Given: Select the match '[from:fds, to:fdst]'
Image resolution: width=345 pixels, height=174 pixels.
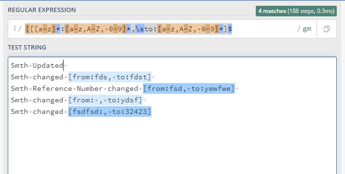Looking at the screenshot, I should coord(110,77).
